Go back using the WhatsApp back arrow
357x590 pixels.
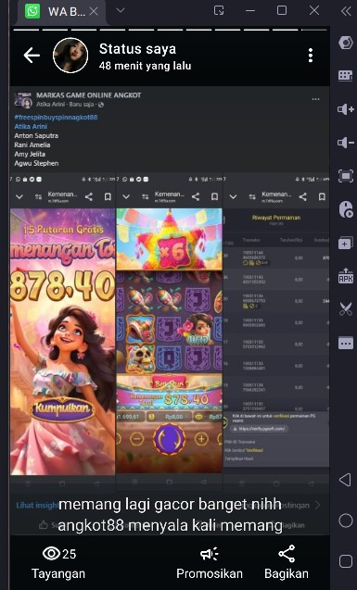[x=32, y=56]
